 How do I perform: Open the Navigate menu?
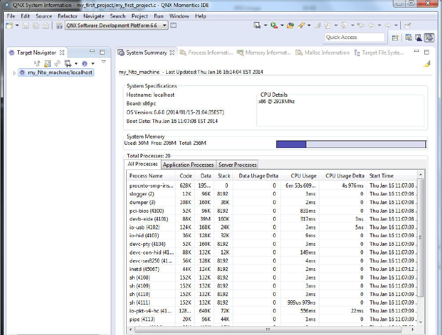point(94,17)
